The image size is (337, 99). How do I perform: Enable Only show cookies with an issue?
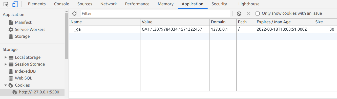[x=258, y=13]
